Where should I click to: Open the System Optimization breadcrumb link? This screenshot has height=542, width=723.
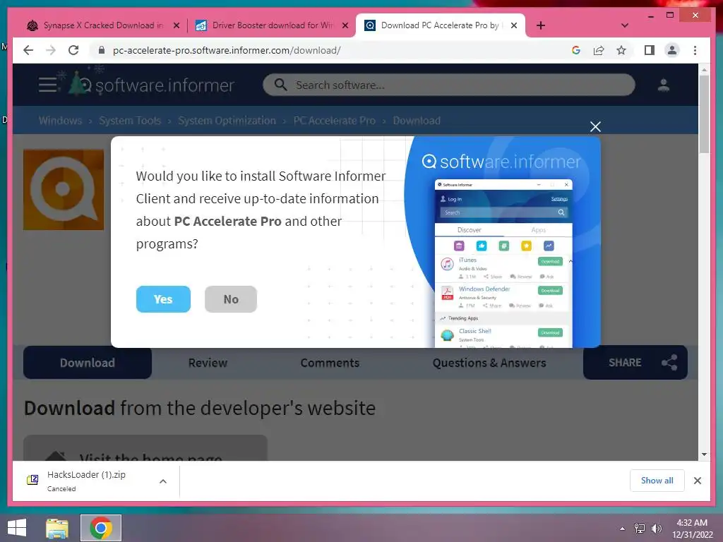tap(227, 120)
